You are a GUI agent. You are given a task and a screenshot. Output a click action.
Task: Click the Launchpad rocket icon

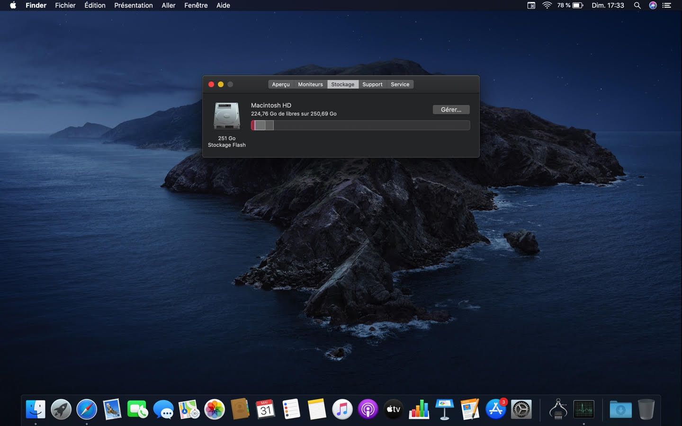(x=61, y=409)
